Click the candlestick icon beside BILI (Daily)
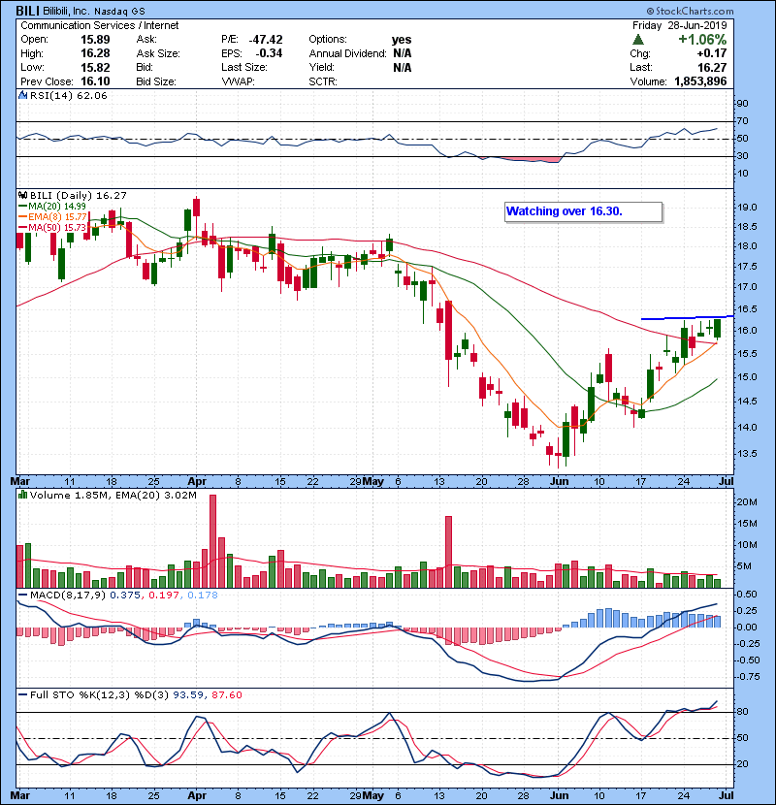776x805 pixels. [x=23, y=195]
